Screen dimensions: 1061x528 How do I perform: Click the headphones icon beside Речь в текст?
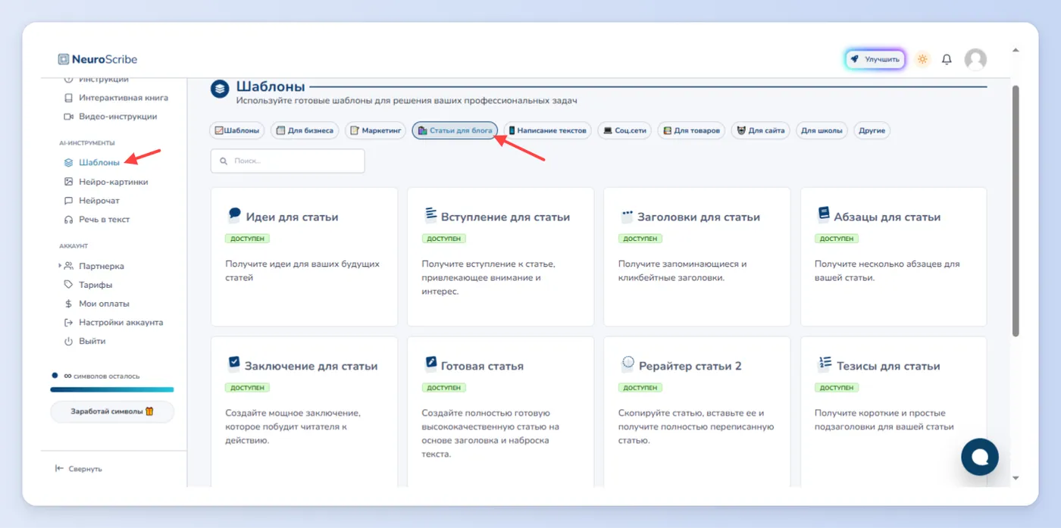[68, 220]
